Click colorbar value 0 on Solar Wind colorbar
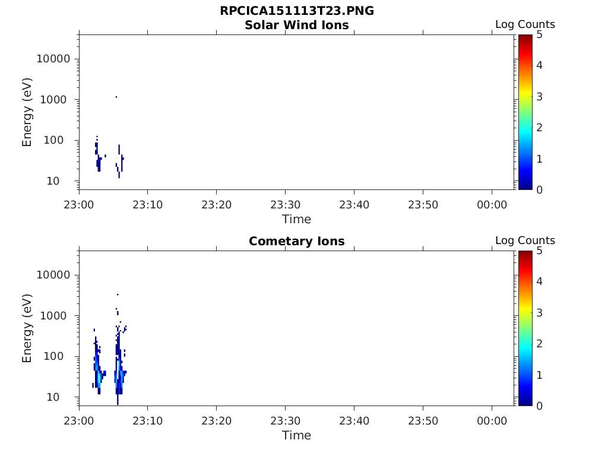 point(539,190)
